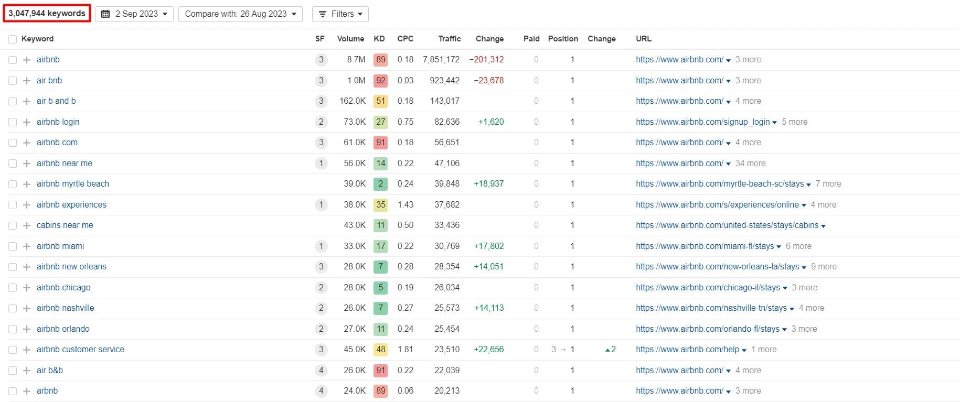Tick checkbox for airbnb myrtle beach row
The width and height of the screenshot is (960, 402).
tap(13, 184)
